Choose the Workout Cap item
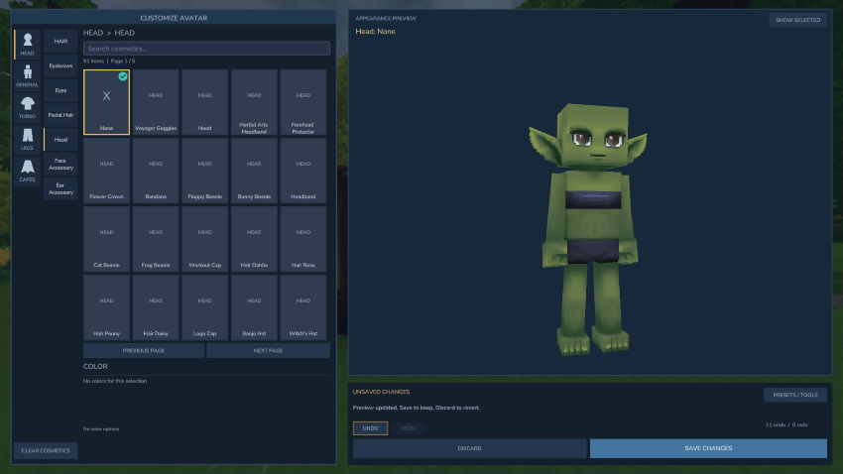Image resolution: width=843 pixels, height=474 pixels. [x=205, y=239]
